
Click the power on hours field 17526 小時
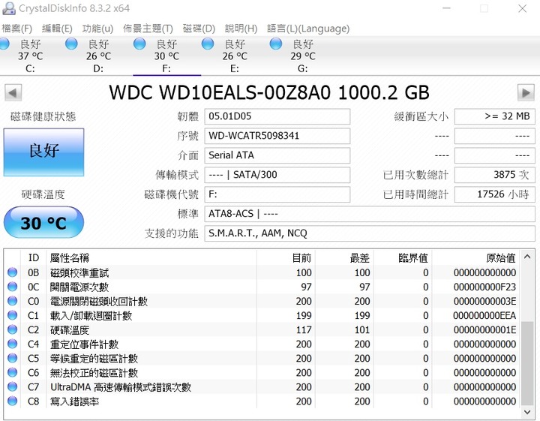pyautogui.click(x=495, y=194)
